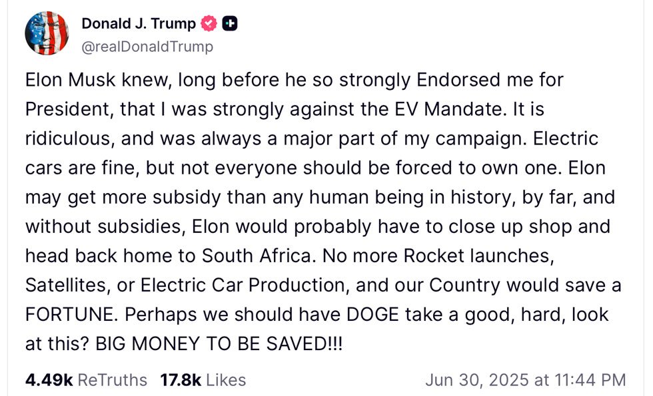Open the @realDonaldTrump handle link
Image resolution: width=653 pixels, height=396 pixels.
point(147,47)
